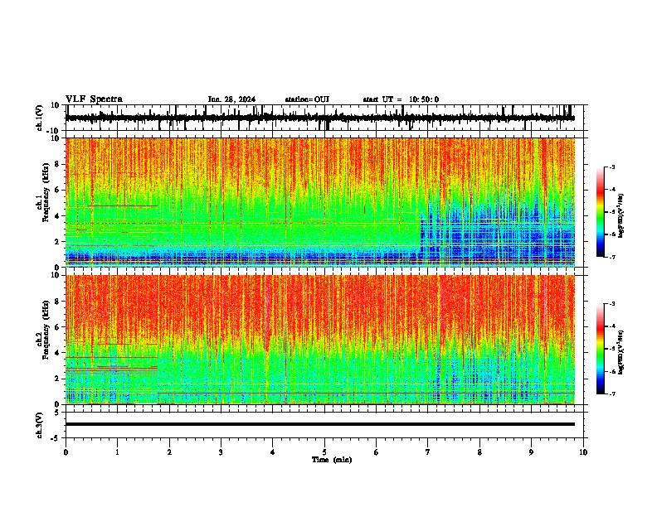
Task: Click the ch.1 spectrogram color scale bar
Action: pos(600,212)
